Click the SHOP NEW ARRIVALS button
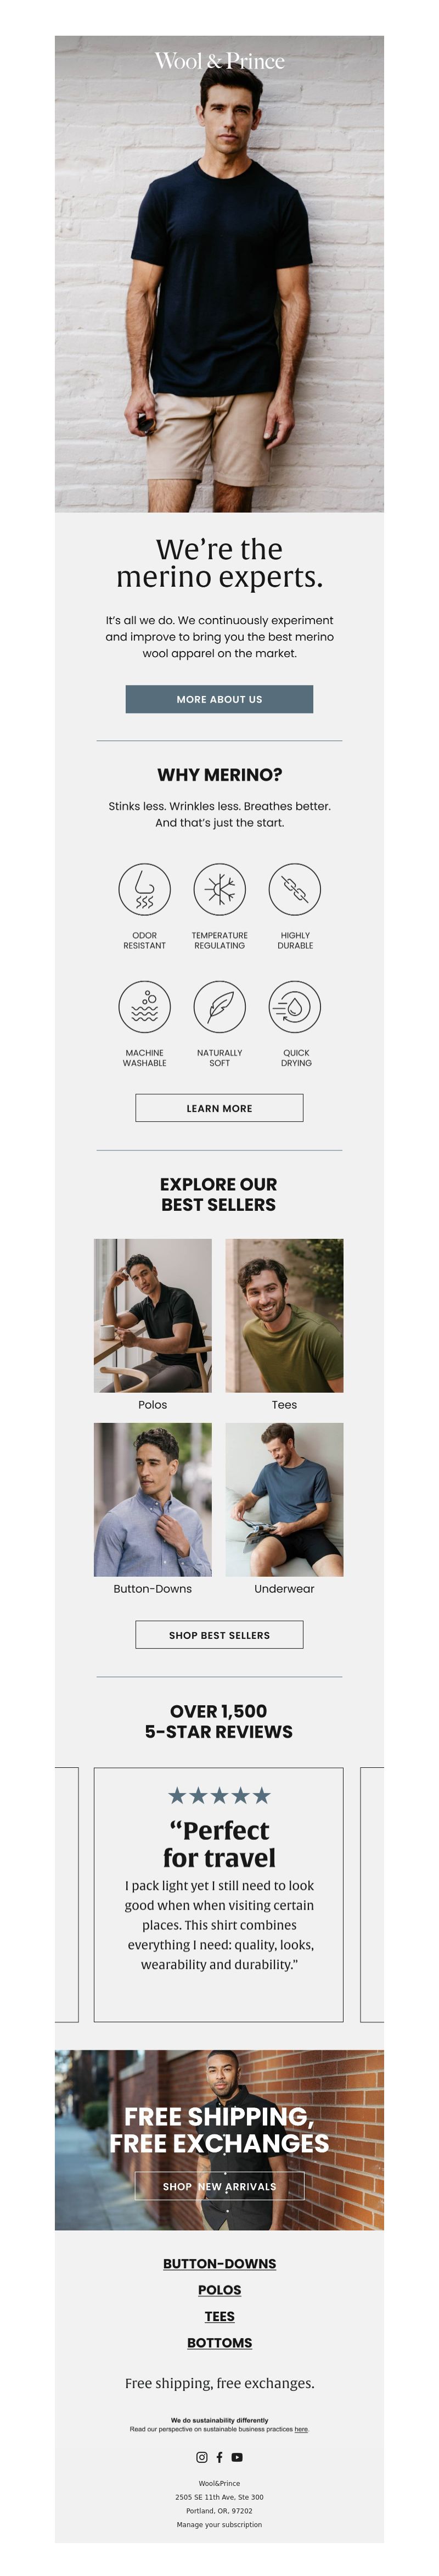439x2576 pixels. click(219, 2186)
